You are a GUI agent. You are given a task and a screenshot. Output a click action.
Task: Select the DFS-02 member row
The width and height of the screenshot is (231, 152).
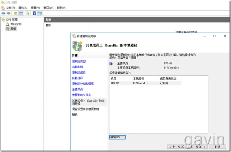pos(146,83)
